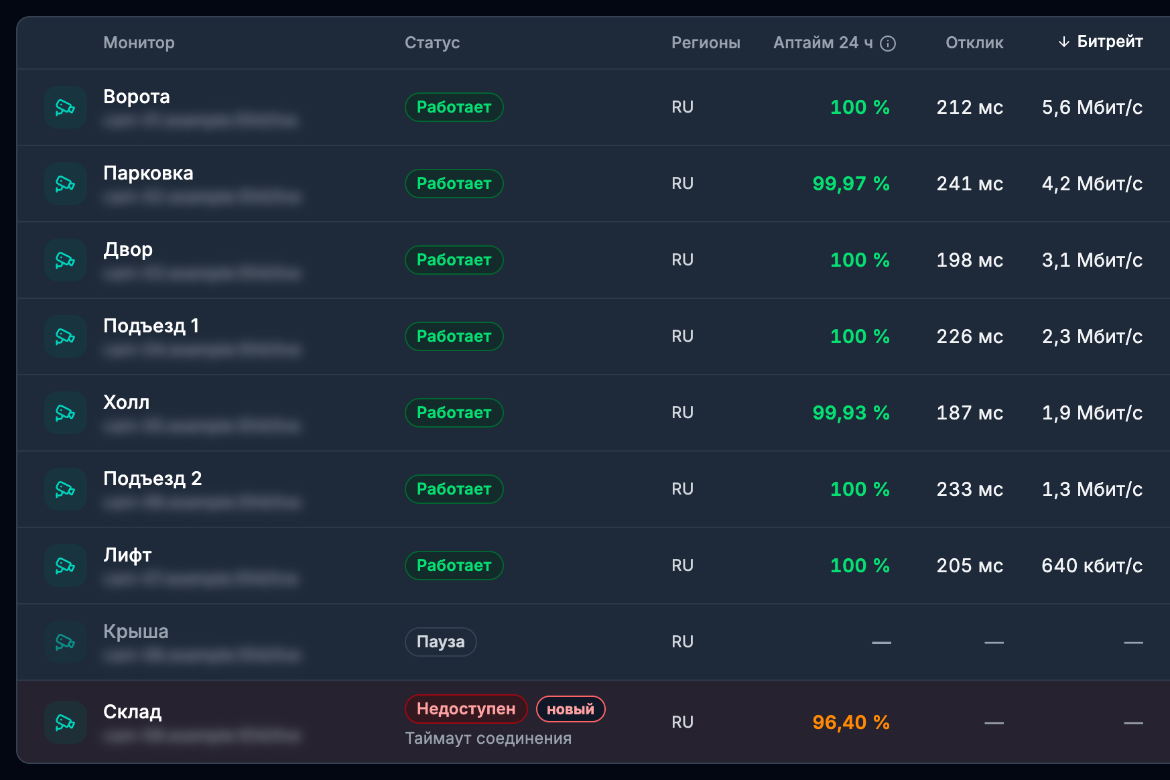Click the camera icon for Парковка
The height and width of the screenshot is (780, 1170).
[x=66, y=184]
